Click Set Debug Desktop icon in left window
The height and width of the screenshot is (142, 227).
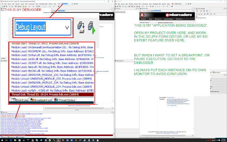pos(77,4)
